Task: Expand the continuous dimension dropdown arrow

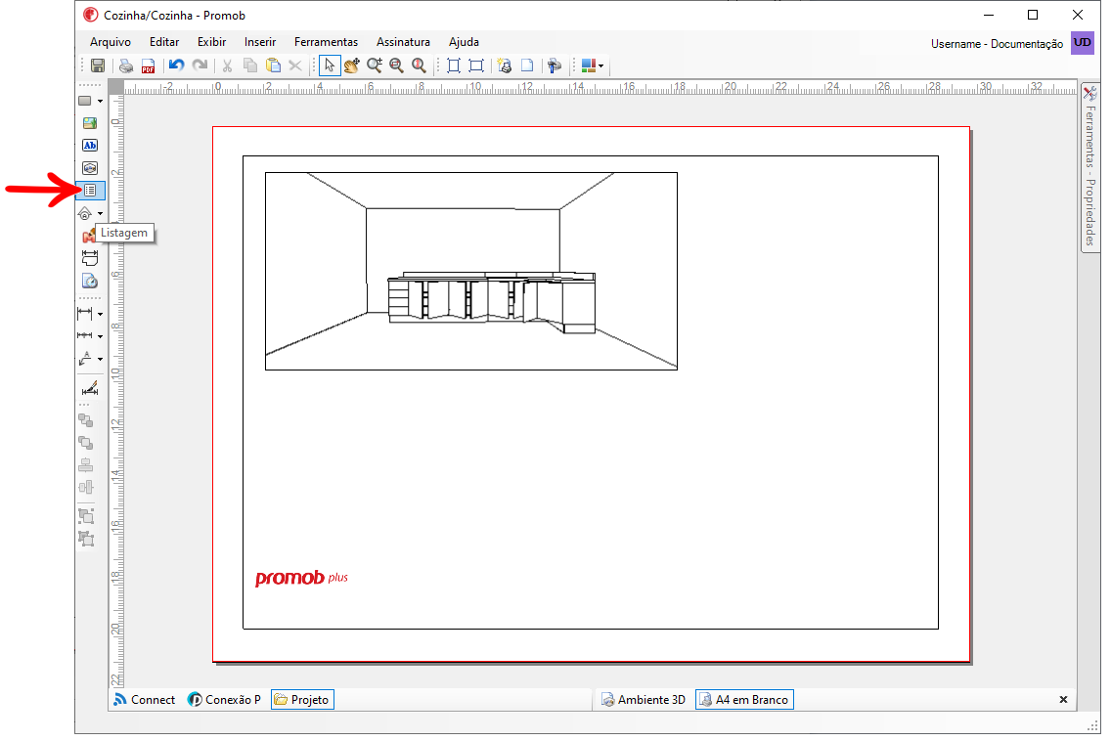Action: (100, 336)
